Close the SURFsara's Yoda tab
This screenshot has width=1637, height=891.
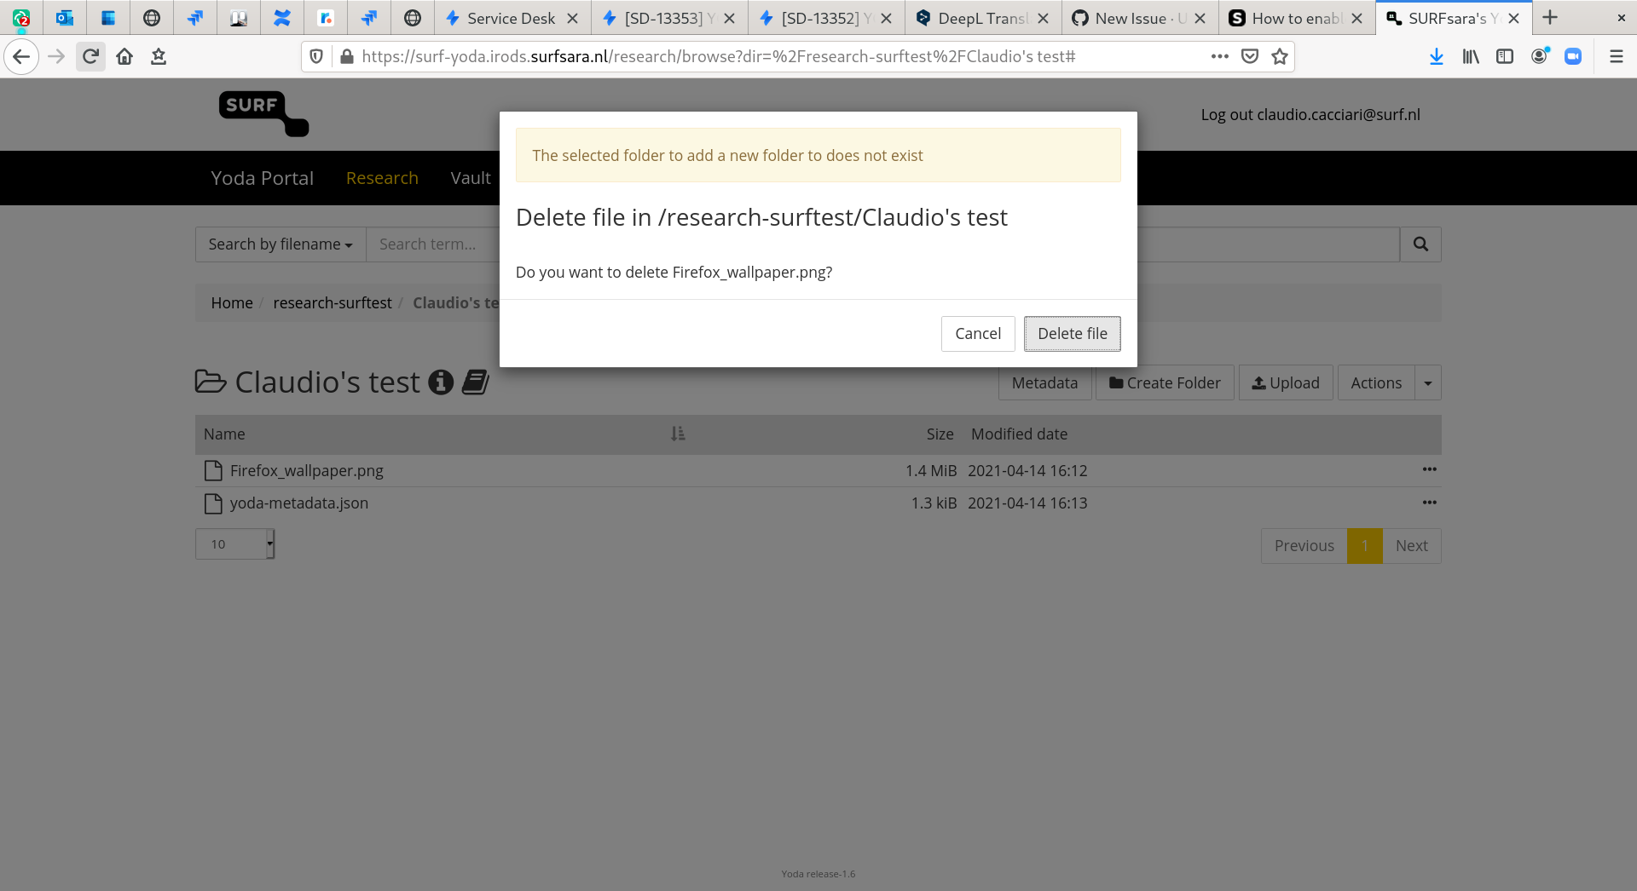point(1514,18)
